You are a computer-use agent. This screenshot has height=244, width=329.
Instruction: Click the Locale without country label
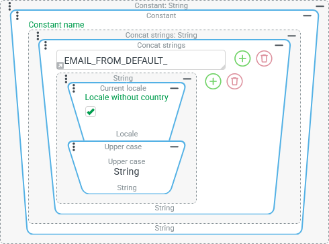tap(127, 97)
